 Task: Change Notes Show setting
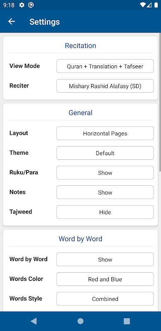pos(105,192)
